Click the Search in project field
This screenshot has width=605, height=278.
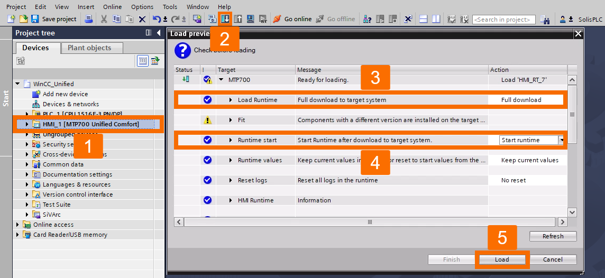504,19
